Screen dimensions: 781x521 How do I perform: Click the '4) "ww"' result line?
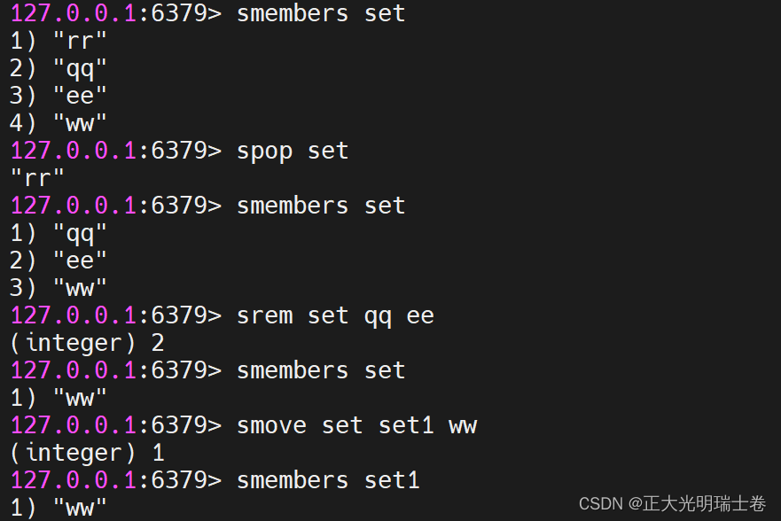point(59,123)
